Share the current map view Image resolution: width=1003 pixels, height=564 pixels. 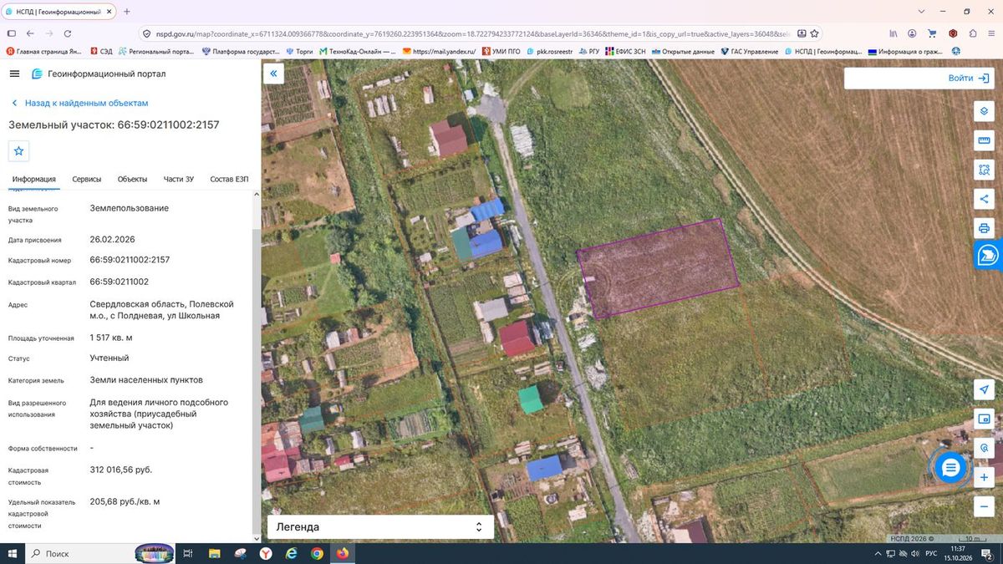coord(984,199)
